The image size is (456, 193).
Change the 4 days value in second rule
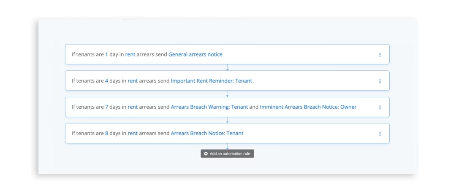(107, 80)
